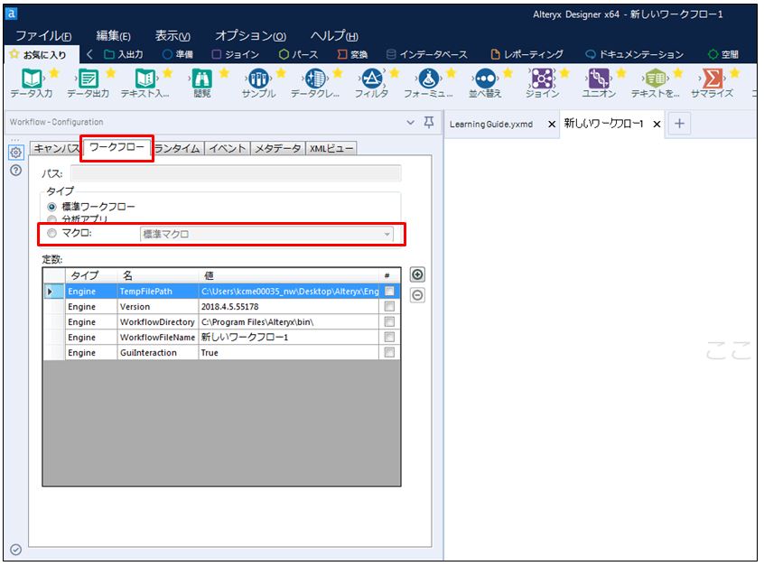Close the Learning Guide.yxmd tab
This screenshot has width=764, height=566.
[552, 124]
